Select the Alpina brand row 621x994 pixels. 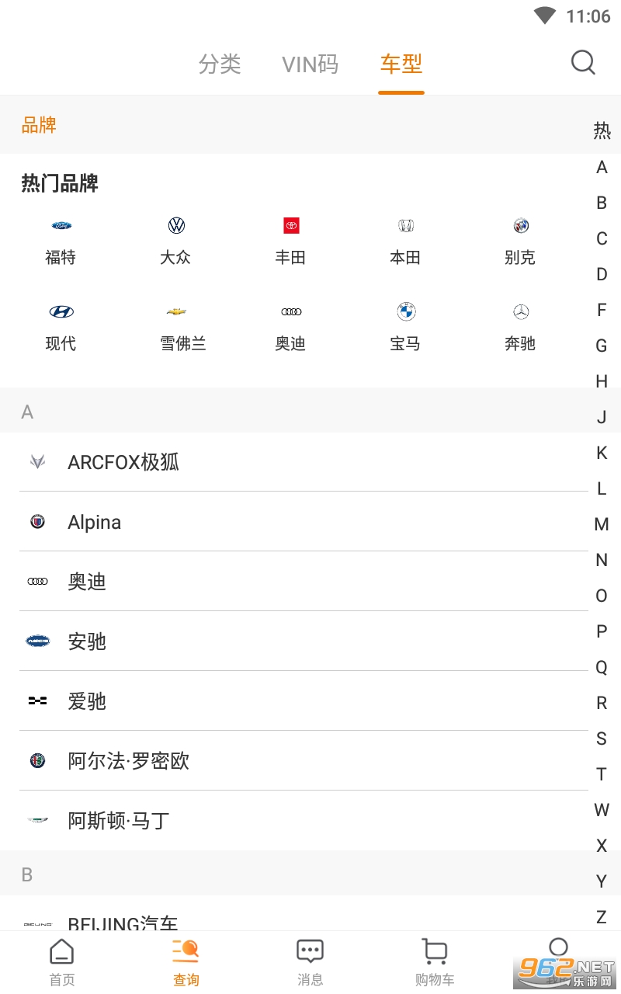point(95,522)
